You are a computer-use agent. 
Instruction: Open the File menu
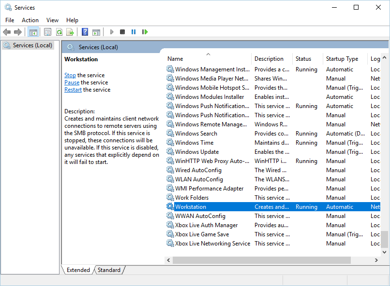point(10,20)
